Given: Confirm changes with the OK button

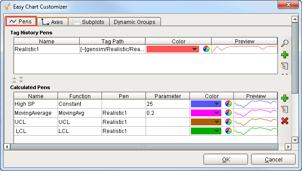Looking at the screenshot, I should [226, 159].
